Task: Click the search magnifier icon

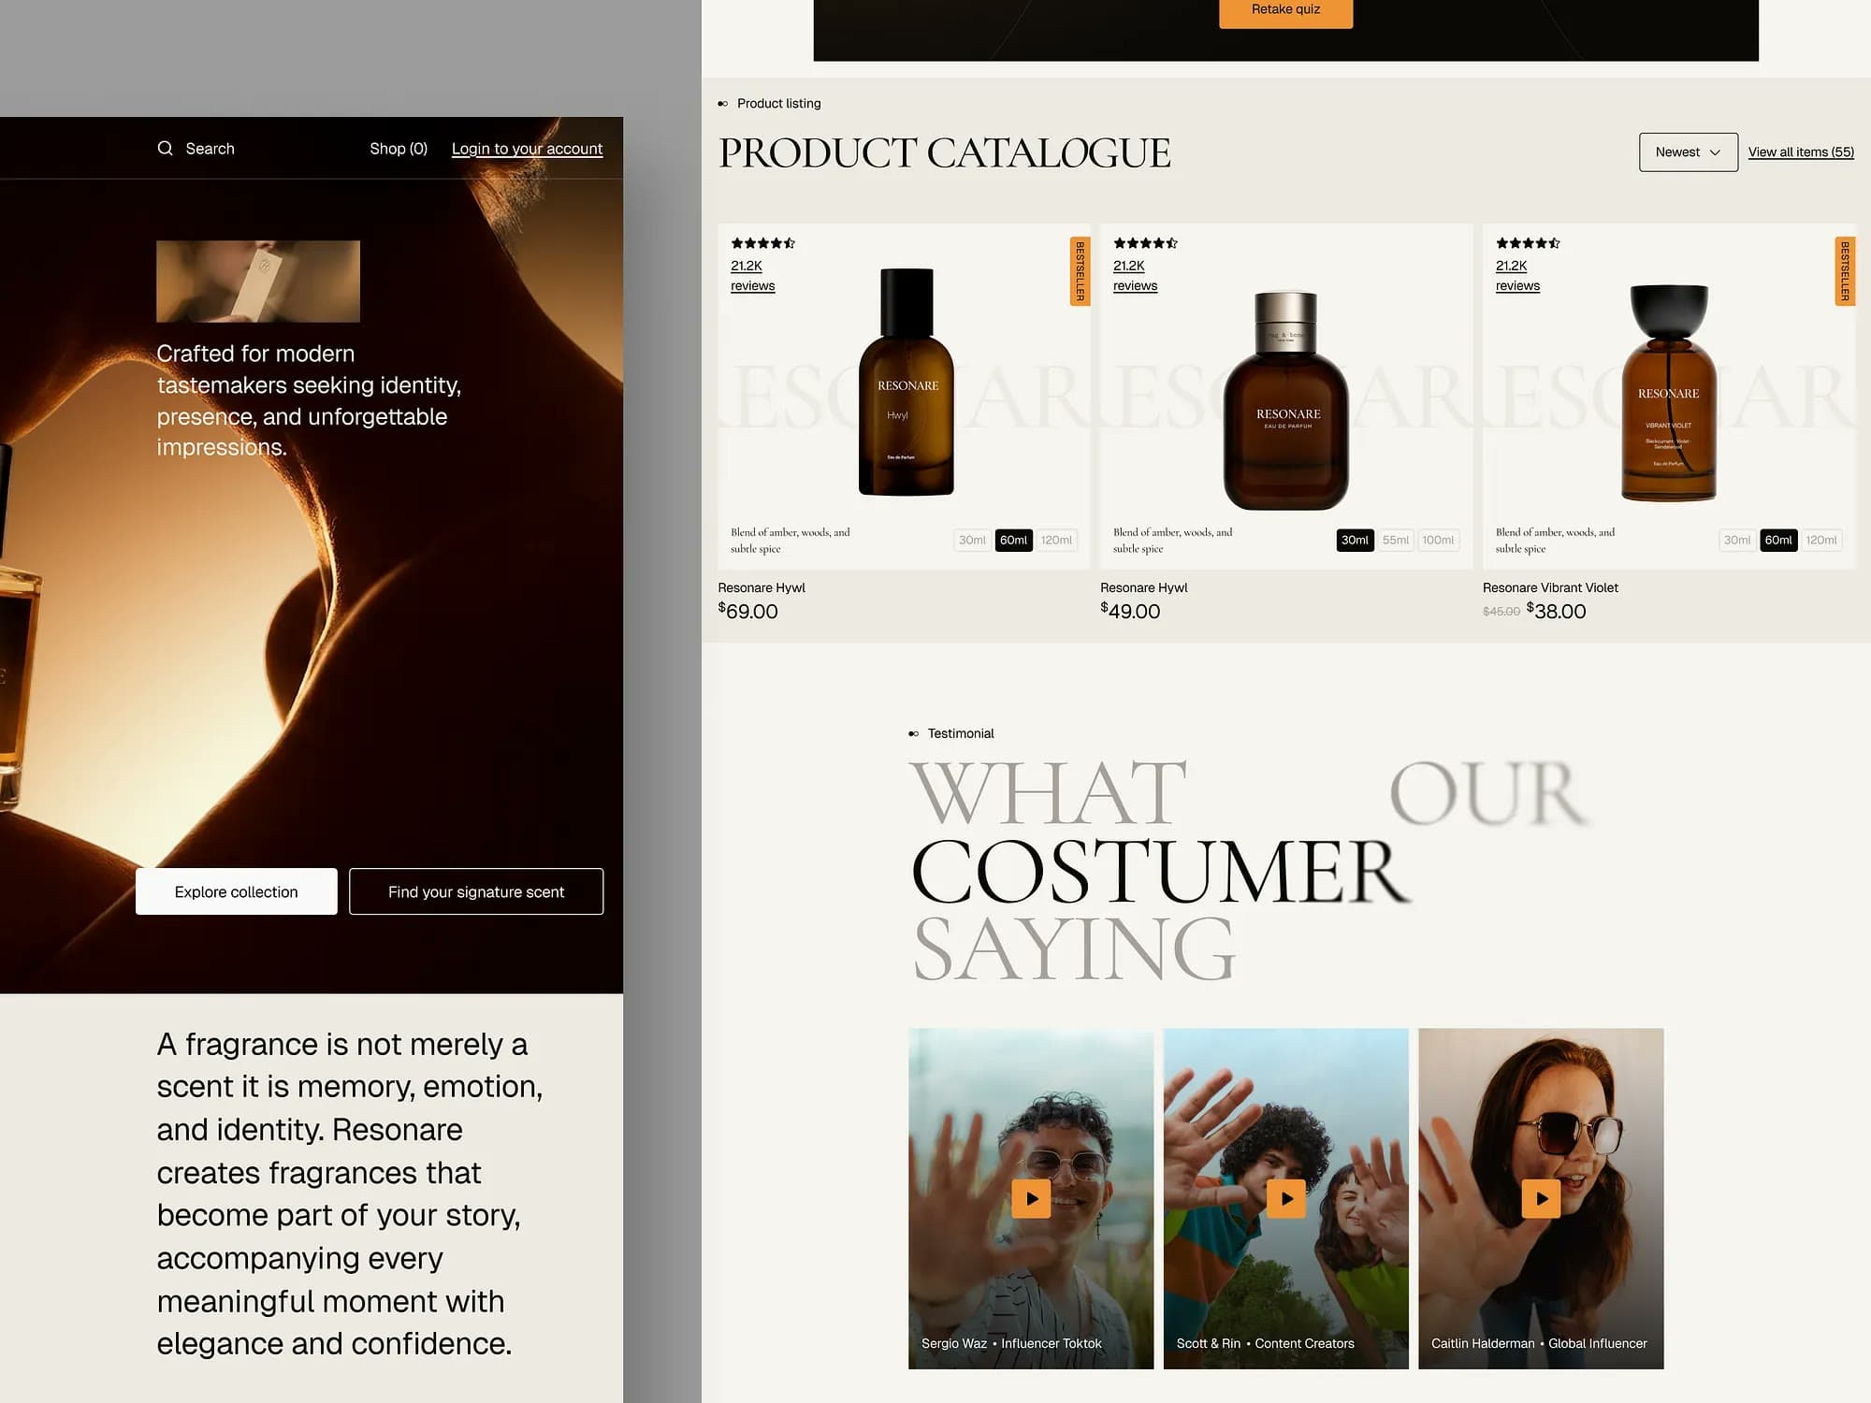Action: pyautogui.click(x=165, y=148)
